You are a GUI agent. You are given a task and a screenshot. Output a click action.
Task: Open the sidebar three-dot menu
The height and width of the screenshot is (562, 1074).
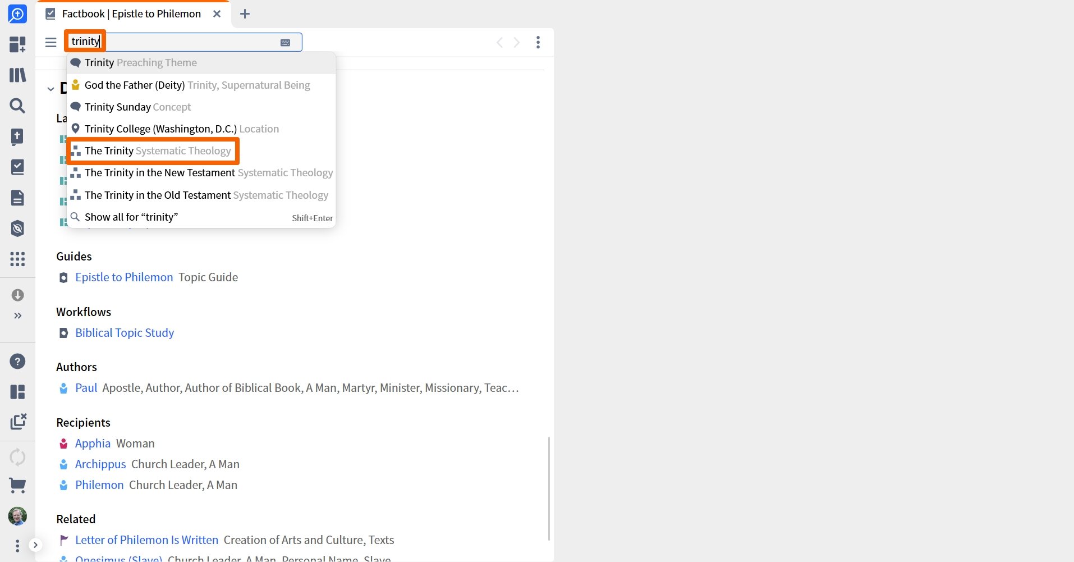[17, 545]
